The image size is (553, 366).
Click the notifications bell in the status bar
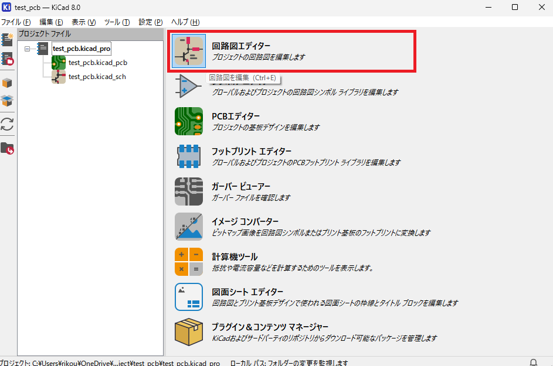(x=534, y=362)
